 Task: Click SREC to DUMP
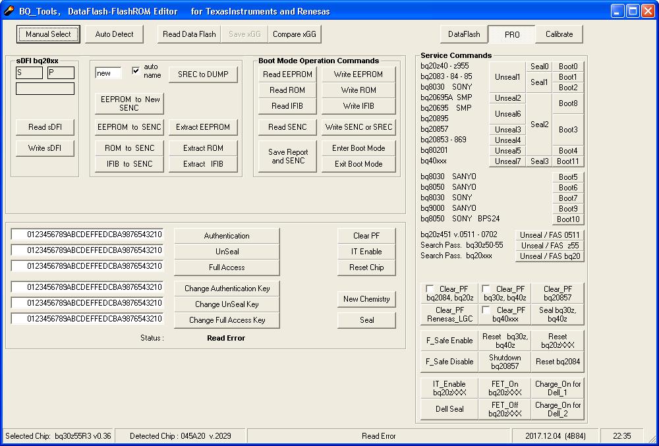coord(203,74)
